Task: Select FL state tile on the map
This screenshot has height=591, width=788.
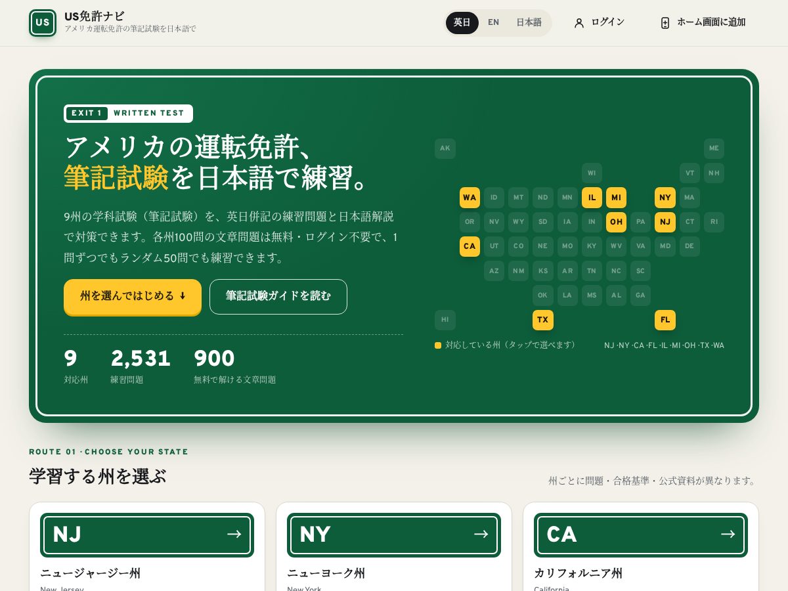Action: pyautogui.click(x=665, y=320)
